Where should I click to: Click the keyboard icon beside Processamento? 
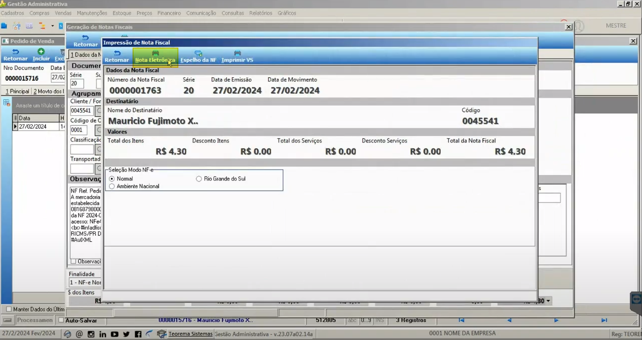[8, 320]
